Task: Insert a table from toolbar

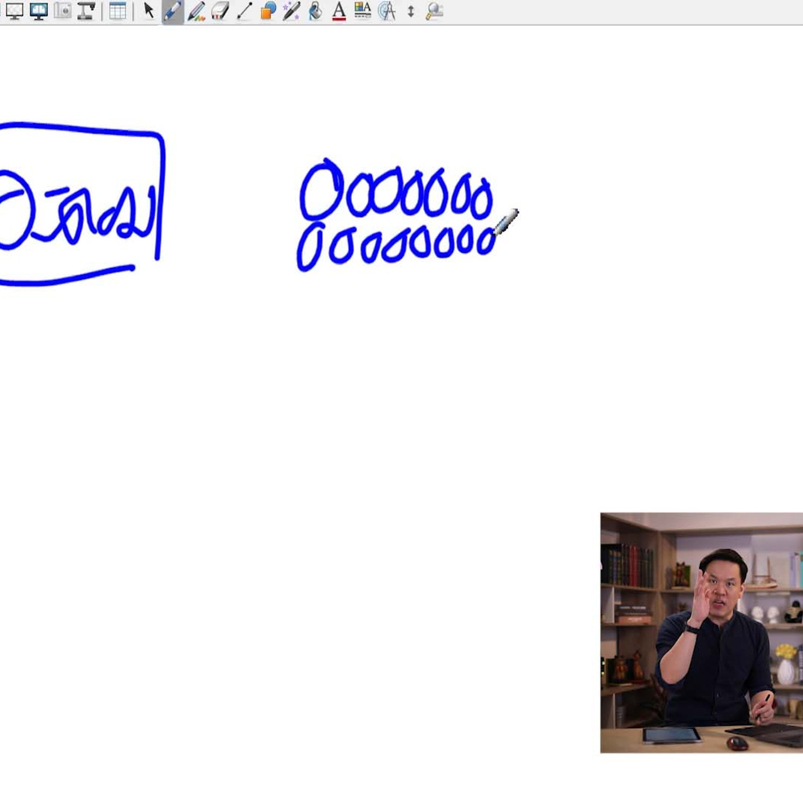Action: [117, 11]
